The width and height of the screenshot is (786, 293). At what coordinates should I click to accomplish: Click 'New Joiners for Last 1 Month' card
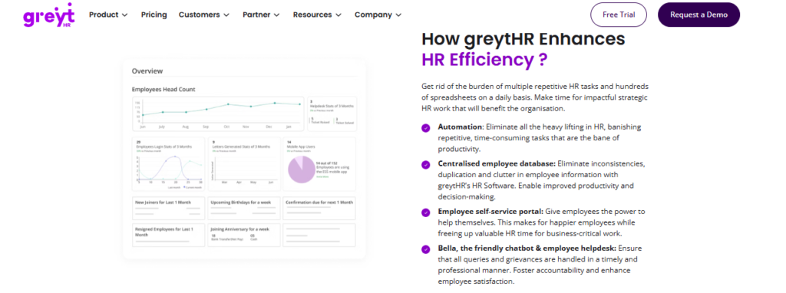click(168, 209)
